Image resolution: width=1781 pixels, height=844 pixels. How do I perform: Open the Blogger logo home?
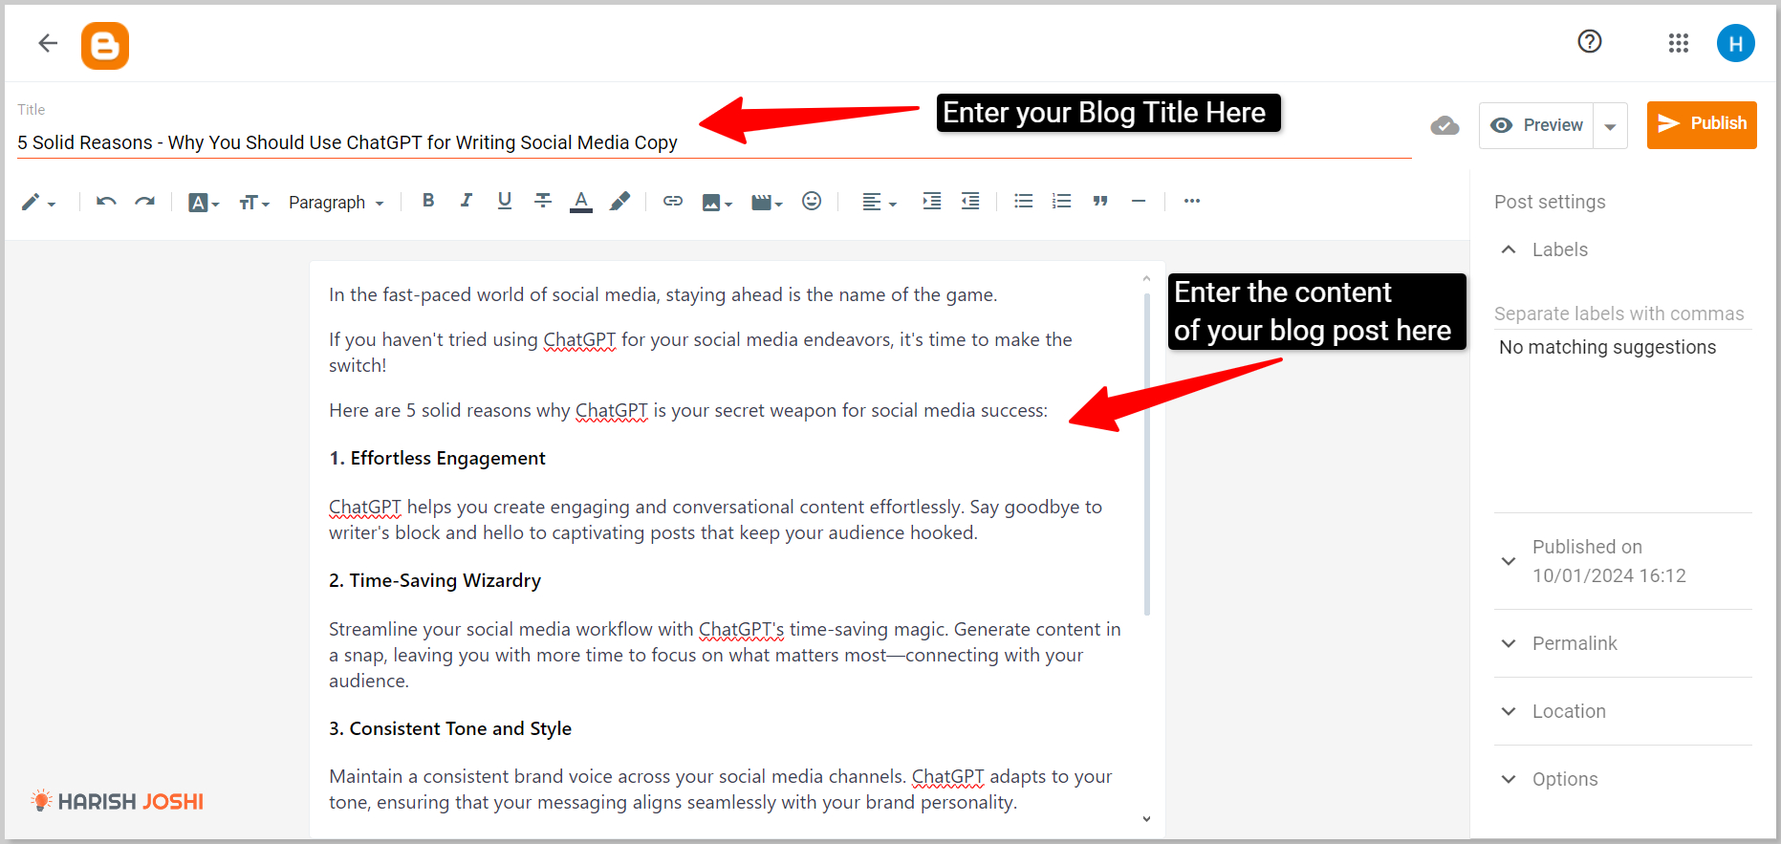pos(105,46)
